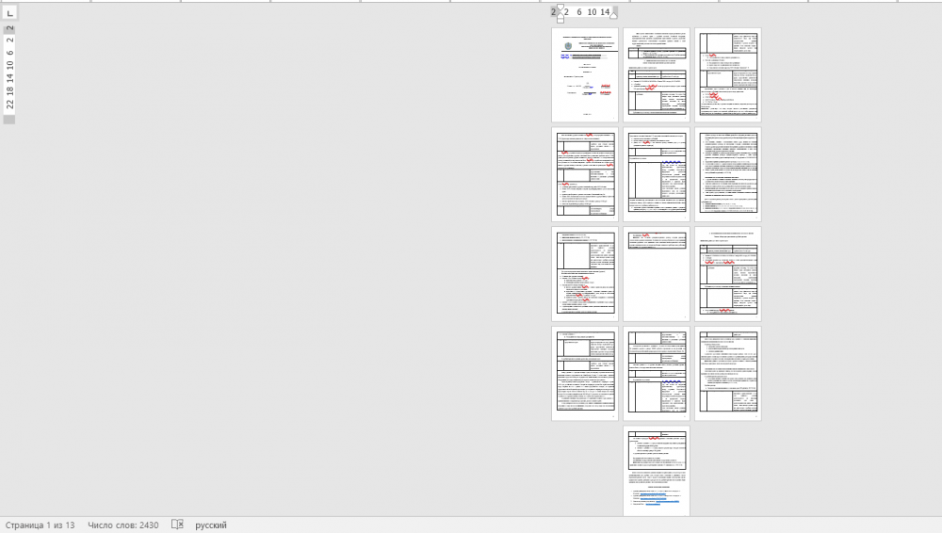Viewport: 942px width, 533px height.
Task: Select the third page in the top row
Action: [x=728, y=74]
